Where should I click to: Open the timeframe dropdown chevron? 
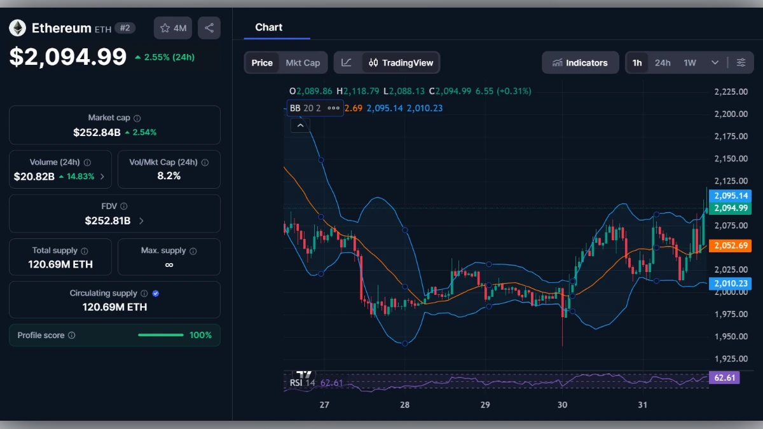[715, 62]
